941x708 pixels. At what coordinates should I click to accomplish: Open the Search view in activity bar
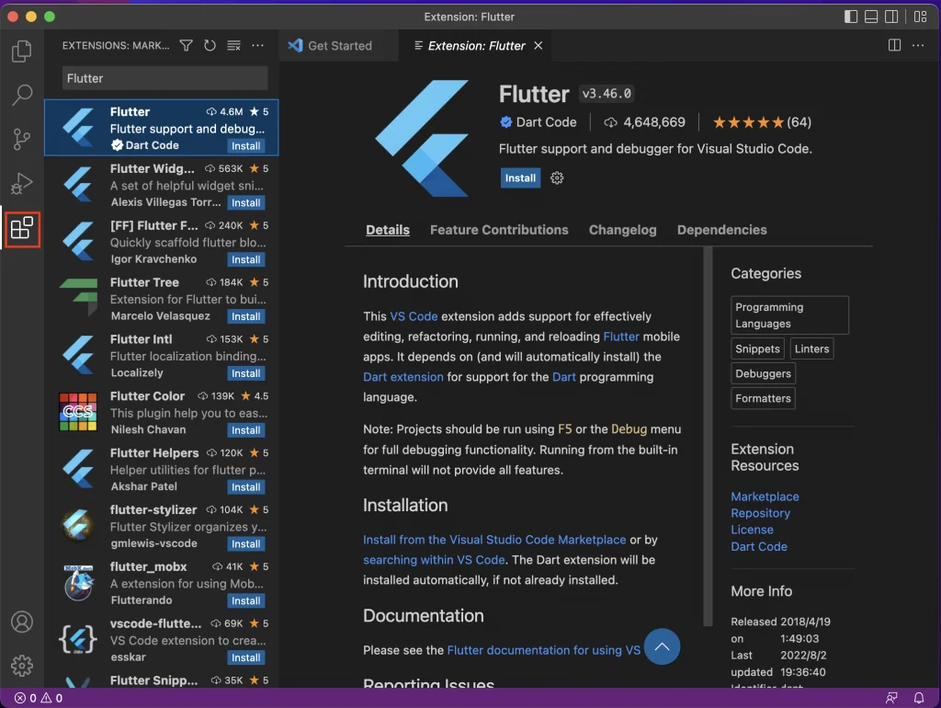pos(22,95)
